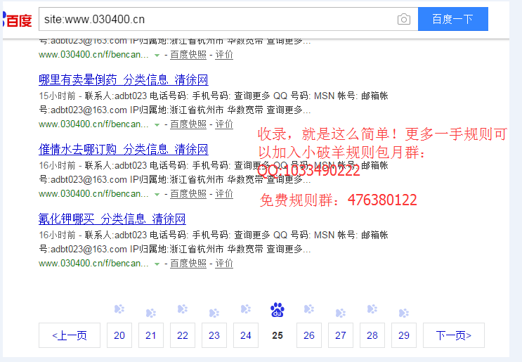The width and height of the screenshot is (522, 362).
Task: Go to page 26
Action: click(308, 335)
